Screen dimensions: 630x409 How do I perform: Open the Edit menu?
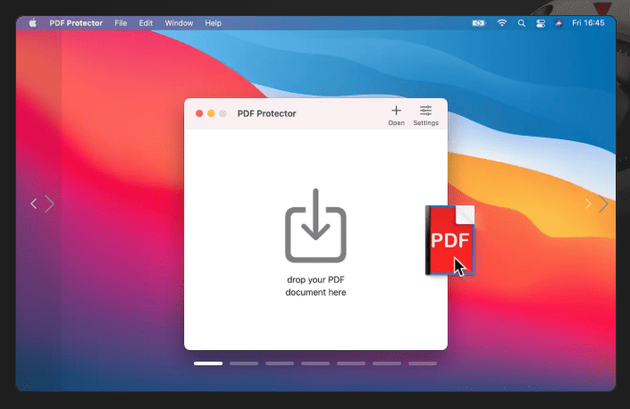tap(146, 23)
